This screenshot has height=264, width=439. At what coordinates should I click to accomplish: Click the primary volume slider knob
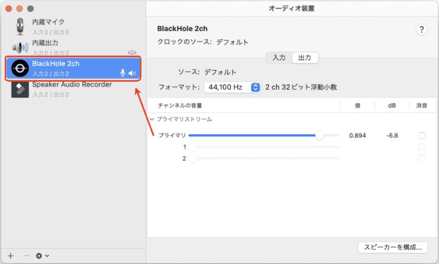coord(319,135)
